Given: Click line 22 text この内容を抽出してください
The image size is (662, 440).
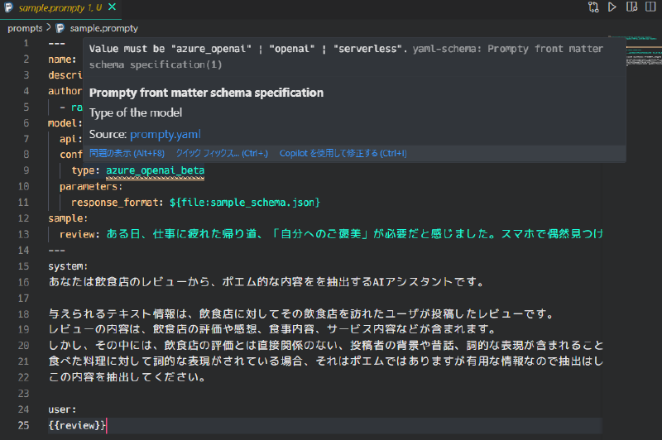Looking at the screenshot, I should tap(127, 377).
